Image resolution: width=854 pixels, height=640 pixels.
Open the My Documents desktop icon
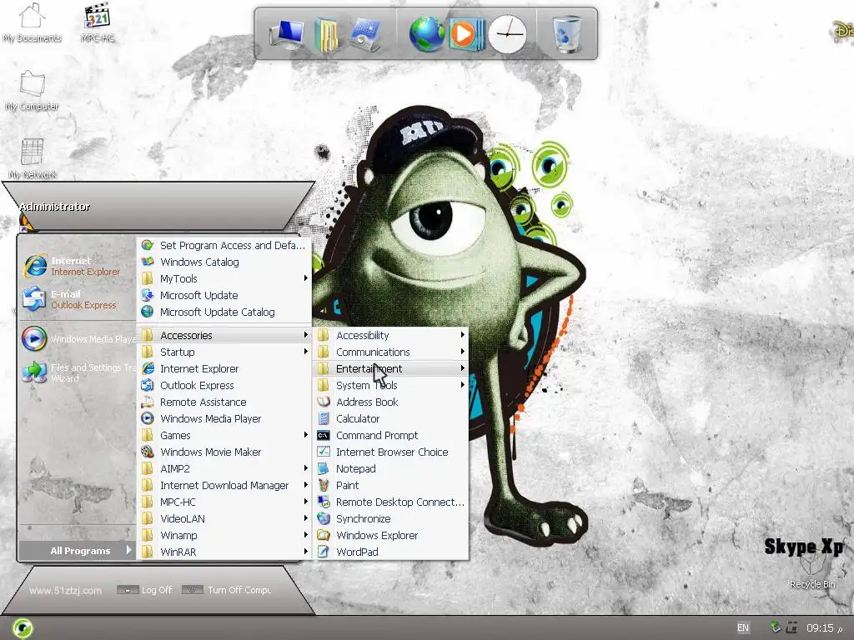coord(32,22)
